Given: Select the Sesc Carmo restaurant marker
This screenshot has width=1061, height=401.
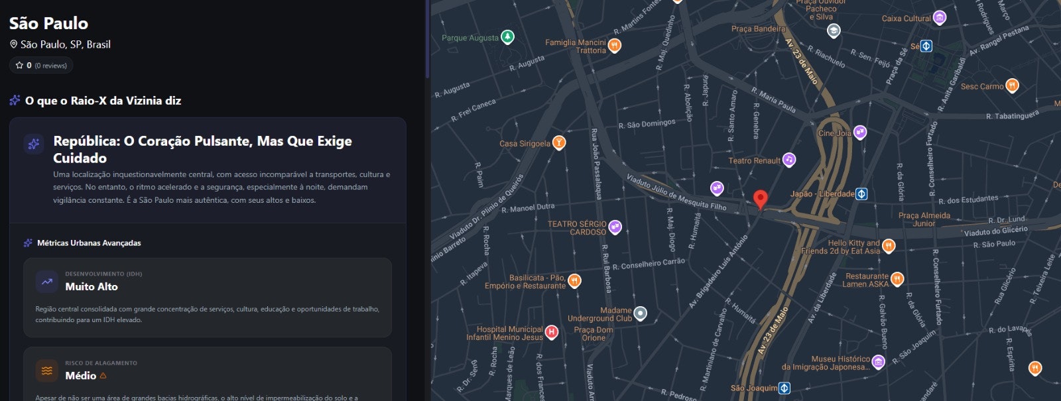Looking at the screenshot, I should [1012, 86].
